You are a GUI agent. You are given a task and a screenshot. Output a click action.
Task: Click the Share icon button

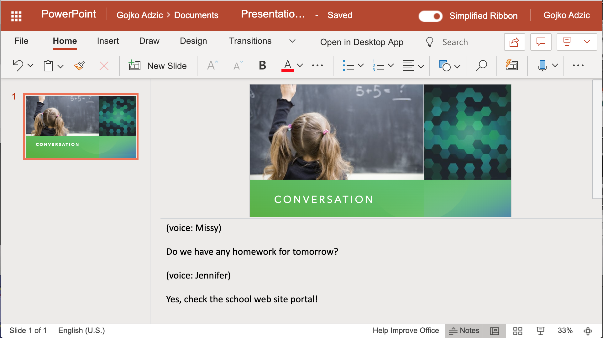point(514,42)
